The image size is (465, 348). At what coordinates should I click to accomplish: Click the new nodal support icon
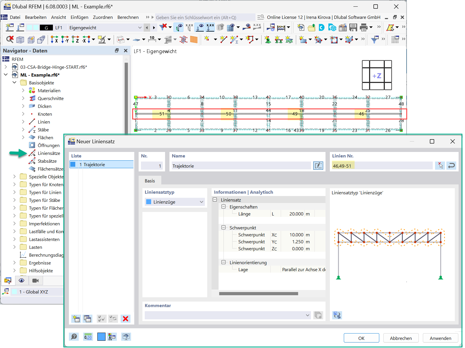click(x=268, y=39)
